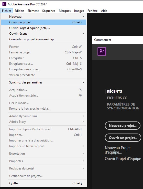Click the Pr logo in Commencer window
Screen dimensions: 143x189
tap(102, 51)
